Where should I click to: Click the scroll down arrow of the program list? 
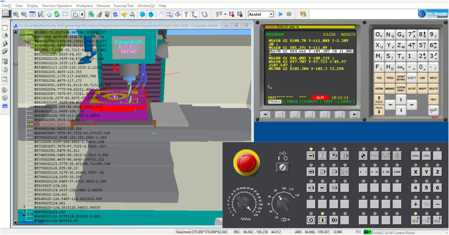point(15,223)
